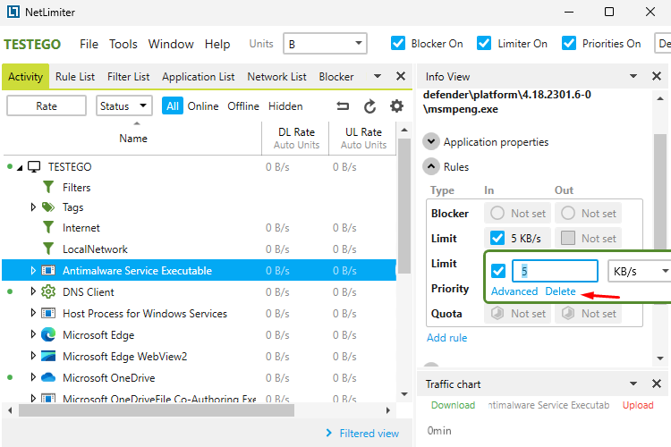This screenshot has height=447, width=671.
Task: Click the Rate button
Action: 47,106
